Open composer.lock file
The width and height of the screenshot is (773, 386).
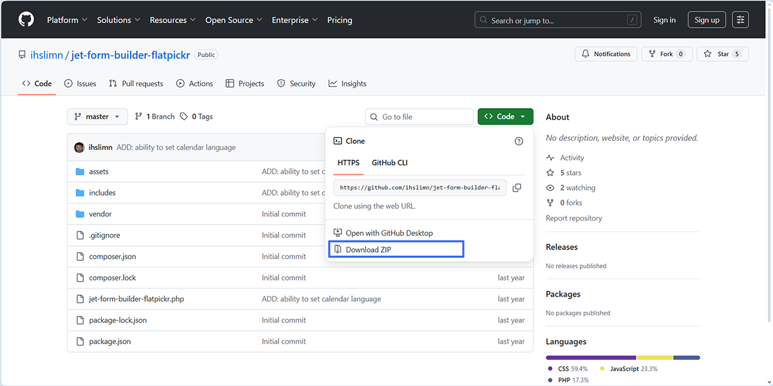[x=112, y=278]
